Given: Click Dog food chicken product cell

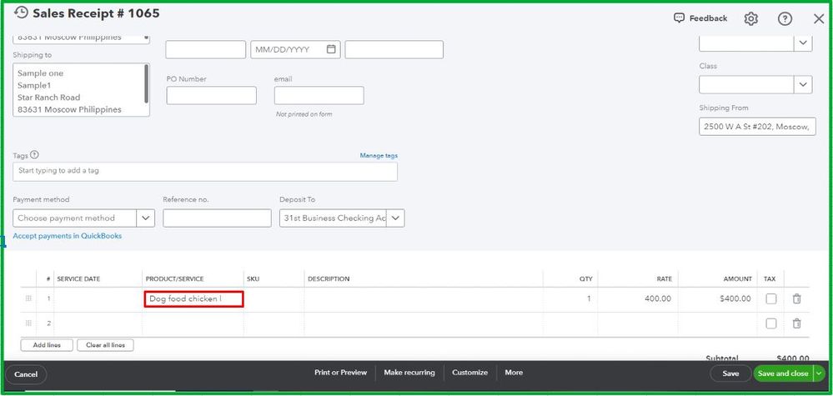Looking at the screenshot, I should pyautogui.click(x=193, y=298).
